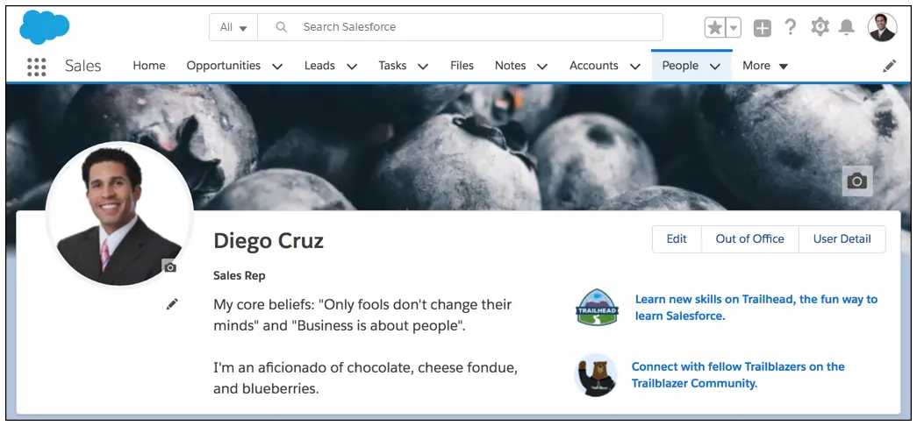
Task: Click the Sales Rep title text
Action: coord(240,276)
